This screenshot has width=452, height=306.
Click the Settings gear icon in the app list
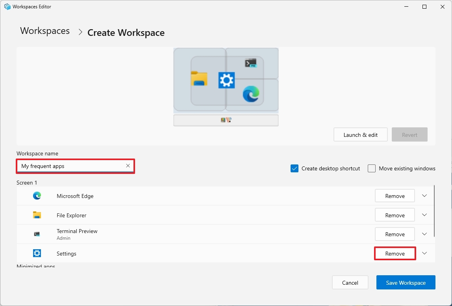[37, 253]
